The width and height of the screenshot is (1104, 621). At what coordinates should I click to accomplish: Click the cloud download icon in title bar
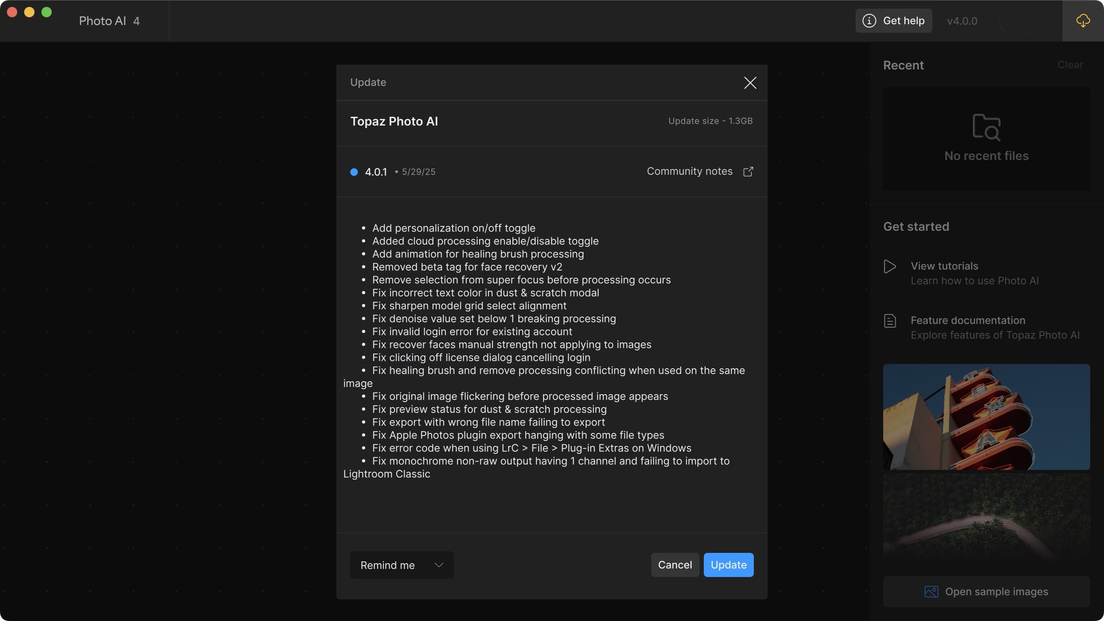point(1083,21)
